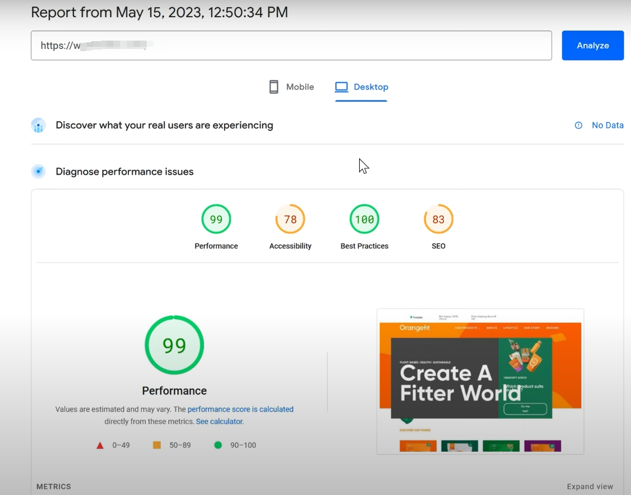Jump to the SEO score gauge 83
This screenshot has width=631, height=495.
coord(439,220)
